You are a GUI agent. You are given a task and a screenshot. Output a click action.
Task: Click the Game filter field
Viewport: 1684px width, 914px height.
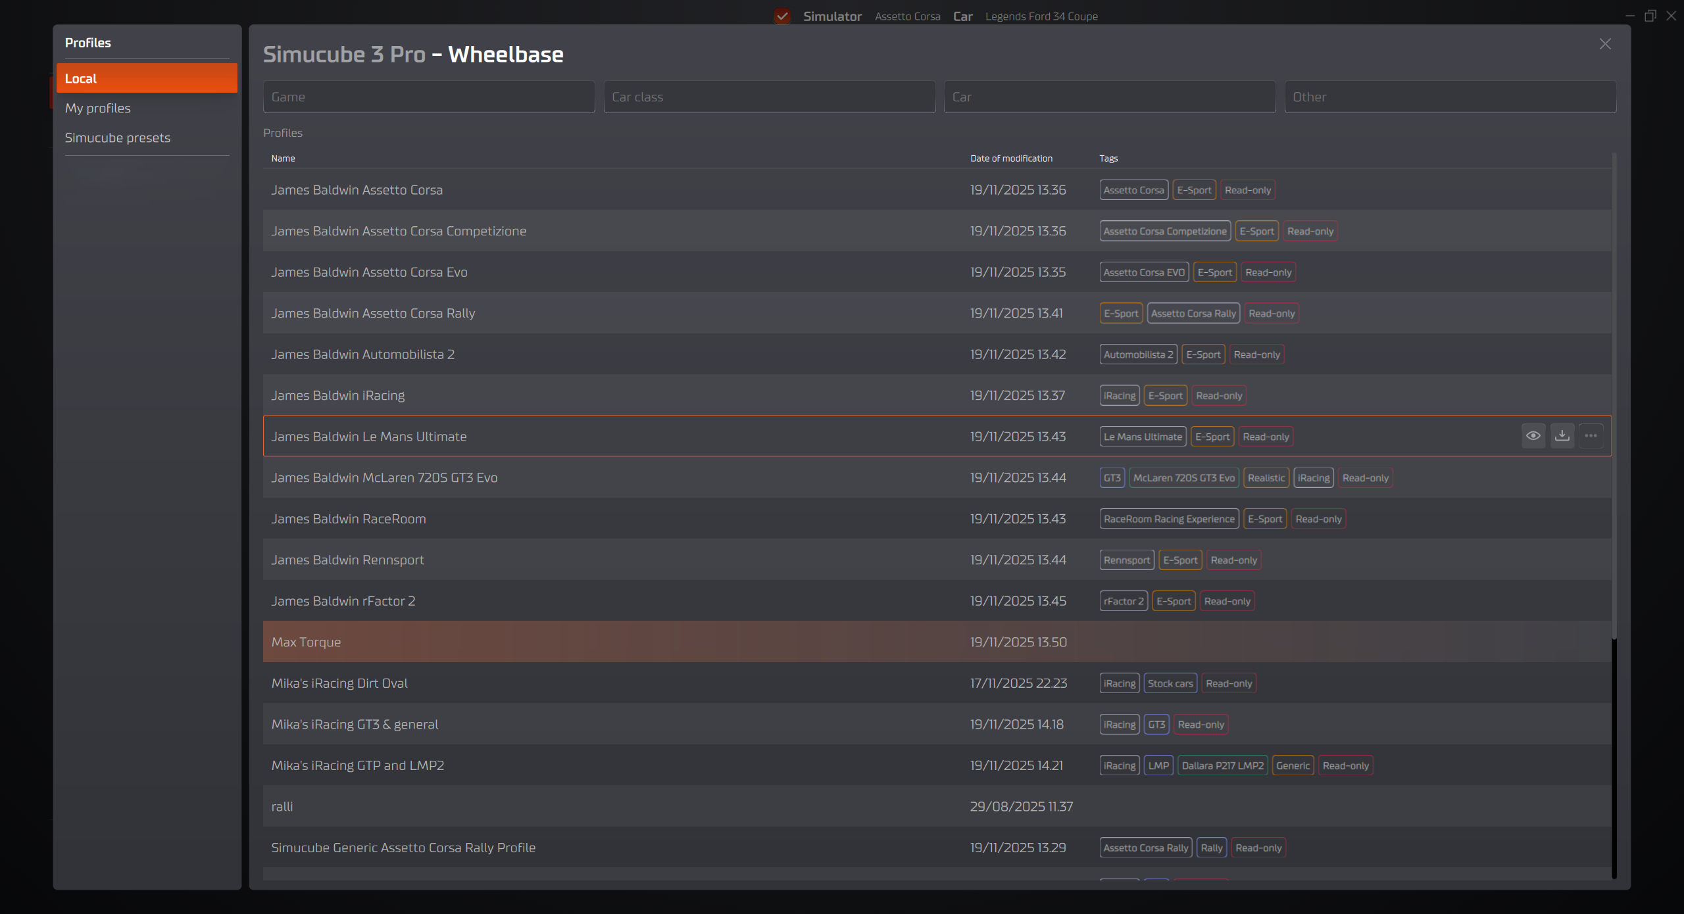[x=428, y=97]
